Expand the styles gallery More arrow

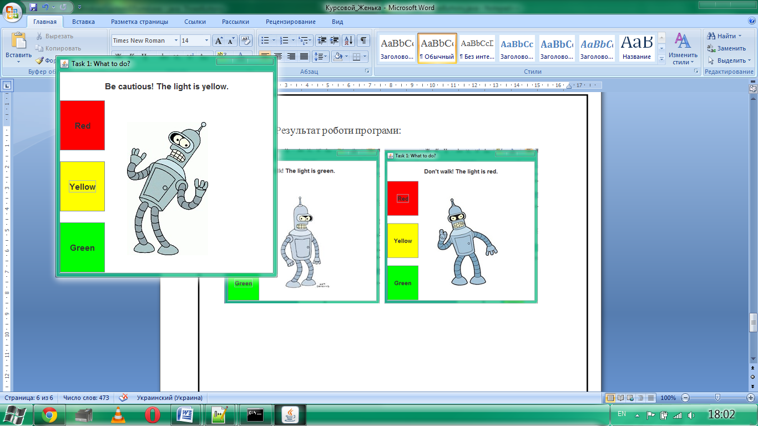661,59
